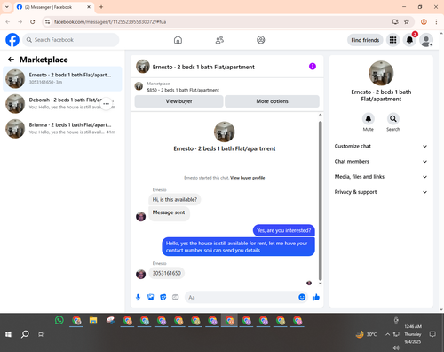
Task: Expand Privacy & support section
Action: coord(381,192)
